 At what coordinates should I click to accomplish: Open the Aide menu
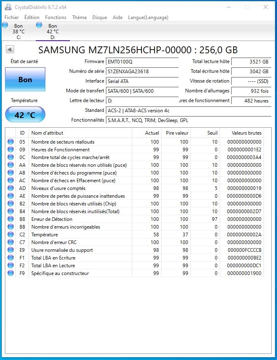tap(118, 17)
